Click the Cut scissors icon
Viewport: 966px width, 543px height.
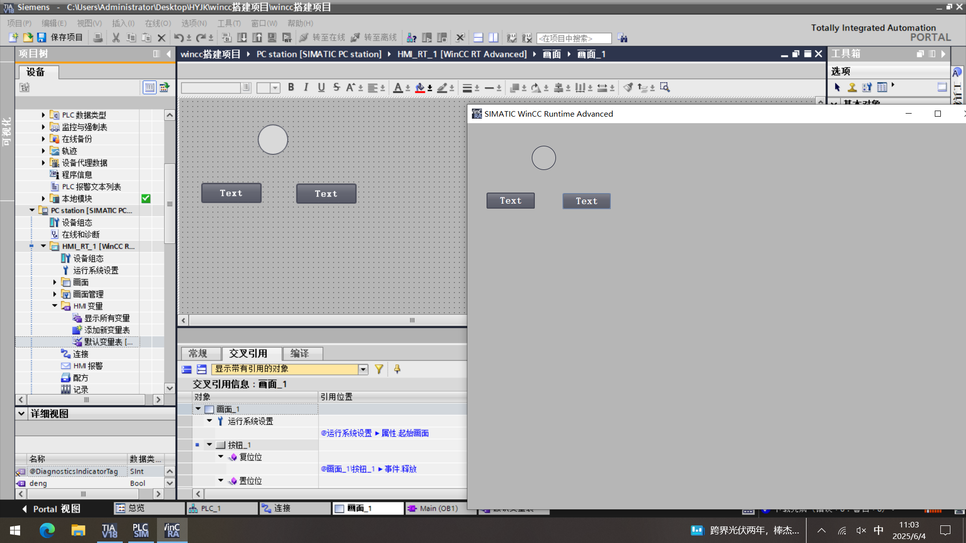(x=116, y=38)
